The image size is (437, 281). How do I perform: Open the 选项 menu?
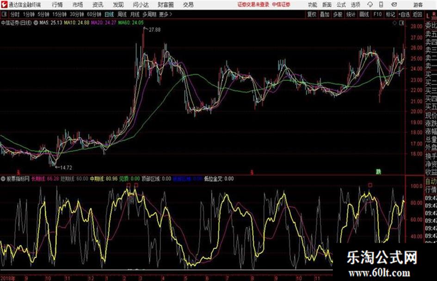355,5
